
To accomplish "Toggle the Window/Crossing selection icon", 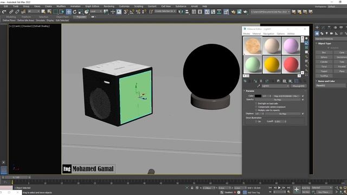I will [x=62, y=12].
